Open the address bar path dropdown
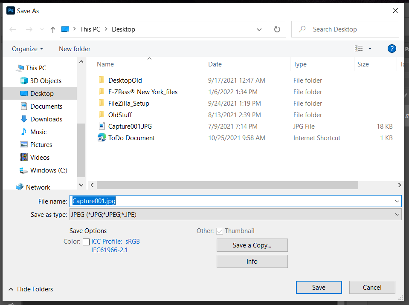Screen dimensions: 409x305 [x=259, y=29]
